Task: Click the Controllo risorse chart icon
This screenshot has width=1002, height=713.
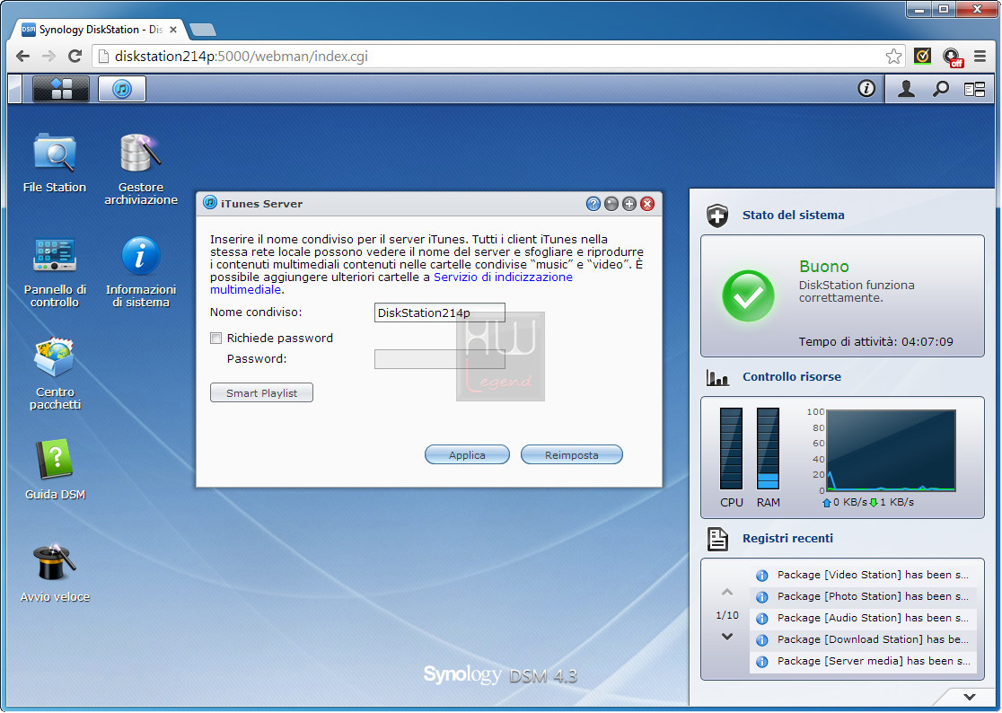Action: 717,377
